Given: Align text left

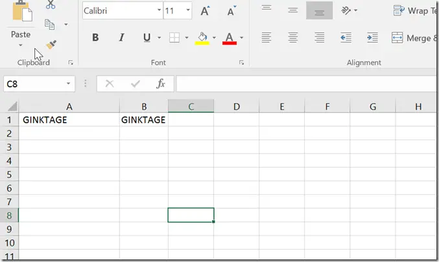Looking at the screenshot, I should pos(267,38).
